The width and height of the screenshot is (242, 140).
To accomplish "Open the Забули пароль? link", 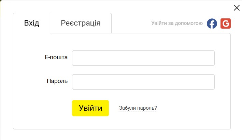I will (x=138, y=108).
